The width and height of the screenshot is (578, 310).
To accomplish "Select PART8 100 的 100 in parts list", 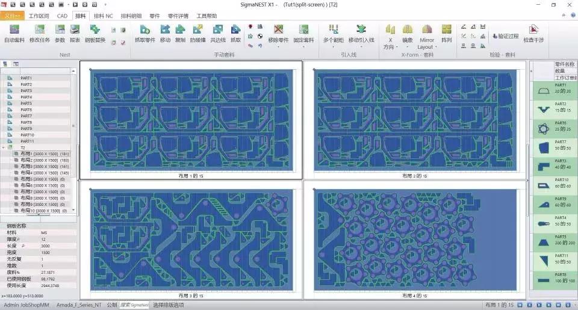I will tap(555, 280).
